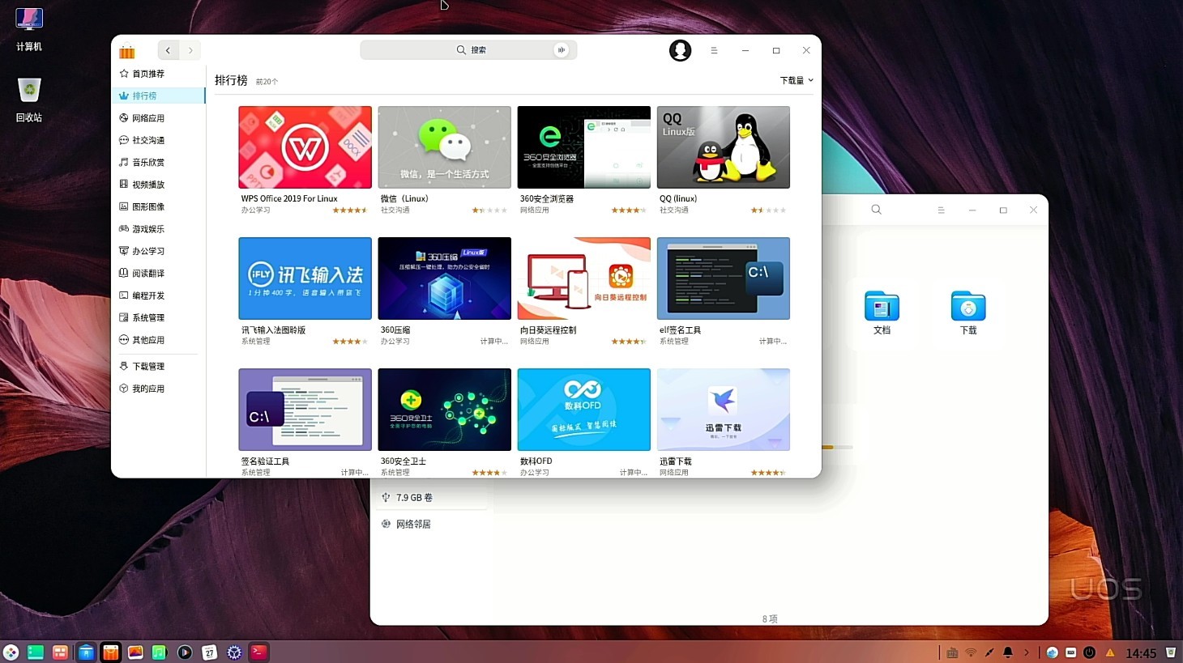This screenshot has width=1183, height=663.
Task: Click the WPS Office 2019 For Linux title
Action: pos(289,198)
